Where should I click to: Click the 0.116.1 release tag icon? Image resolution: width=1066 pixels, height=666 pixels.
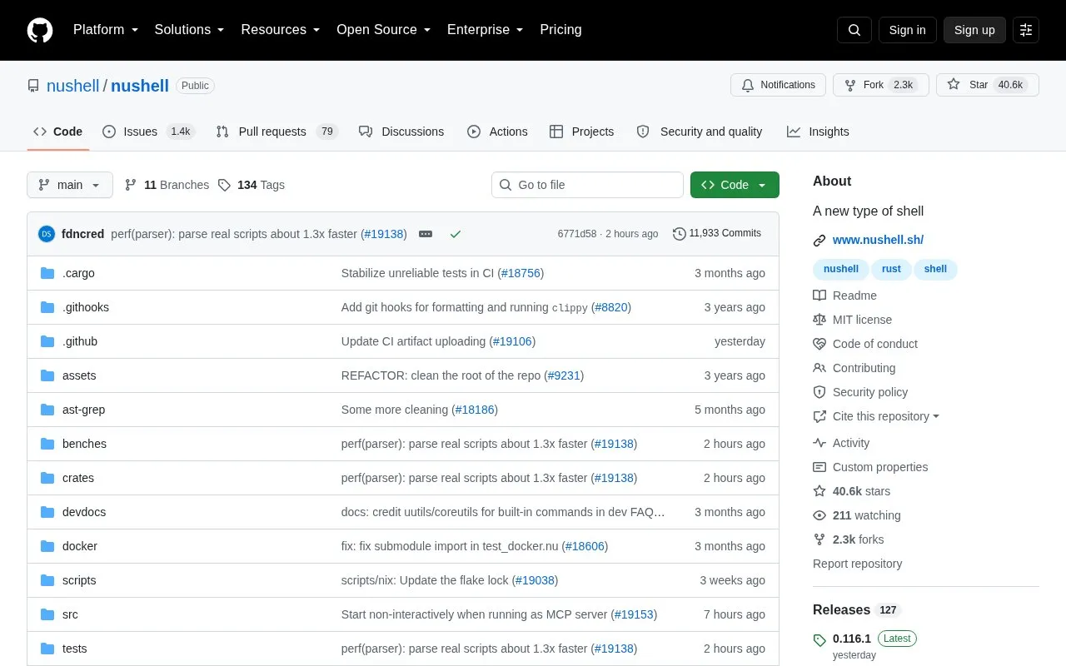(x=819, y=640)
